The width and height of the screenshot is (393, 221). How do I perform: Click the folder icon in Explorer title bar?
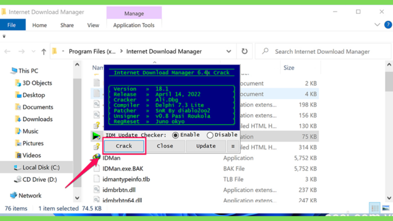click(x=3, y=12)
